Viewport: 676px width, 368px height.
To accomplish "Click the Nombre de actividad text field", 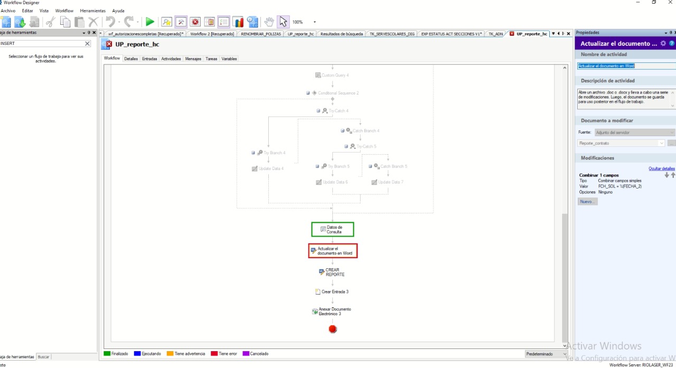I will 625,66.
